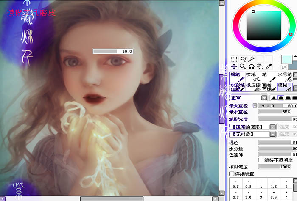Viewport: 297px width, 201px height.
Task: Click the canvas vertical scrollbar down arrow
Action: pyautogui.click(x=221, y=193)
